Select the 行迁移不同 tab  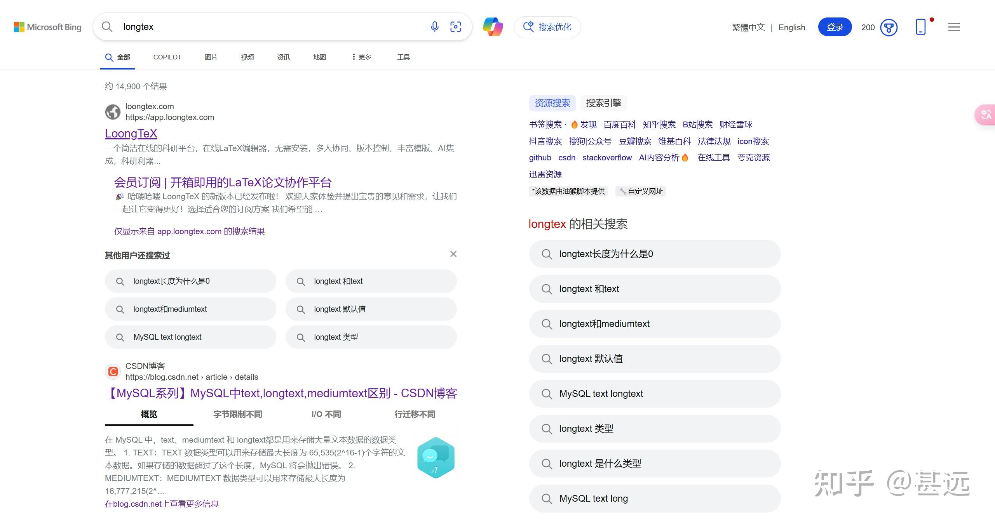tap(415, 414)
